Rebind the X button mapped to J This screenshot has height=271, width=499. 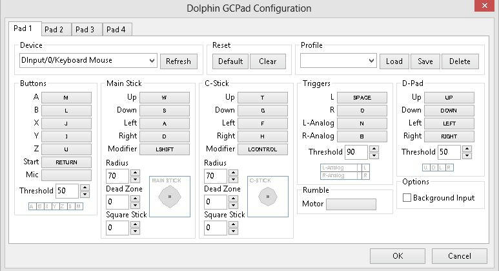coord(66,124)
